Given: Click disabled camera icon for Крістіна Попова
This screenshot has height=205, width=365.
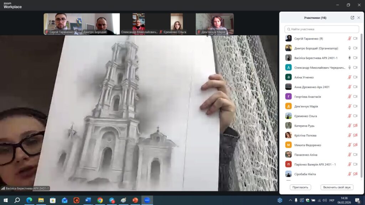Looking at the screenshot, I should (x=355, y=135).
